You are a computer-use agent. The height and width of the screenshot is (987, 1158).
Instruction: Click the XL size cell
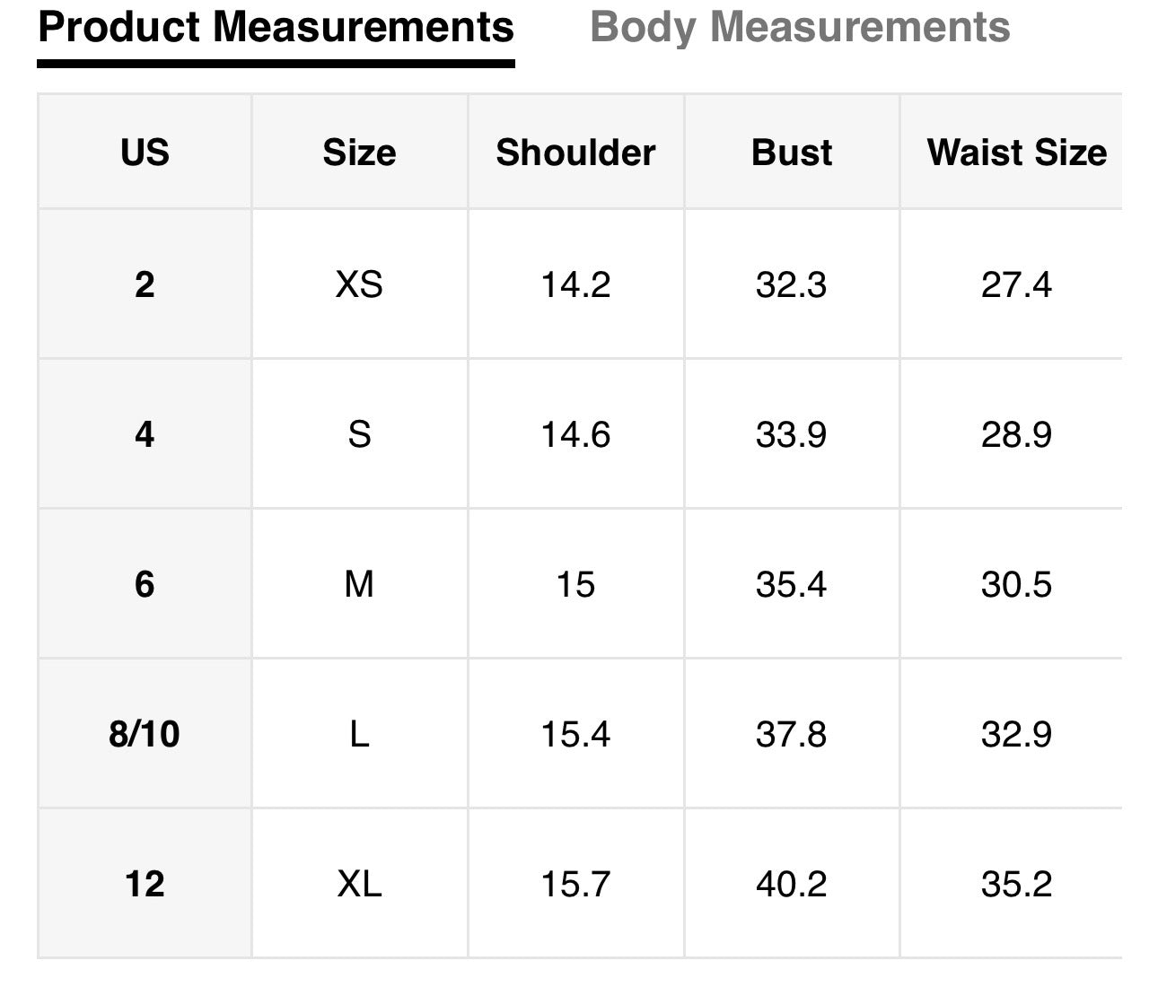[x=359, y=884]
